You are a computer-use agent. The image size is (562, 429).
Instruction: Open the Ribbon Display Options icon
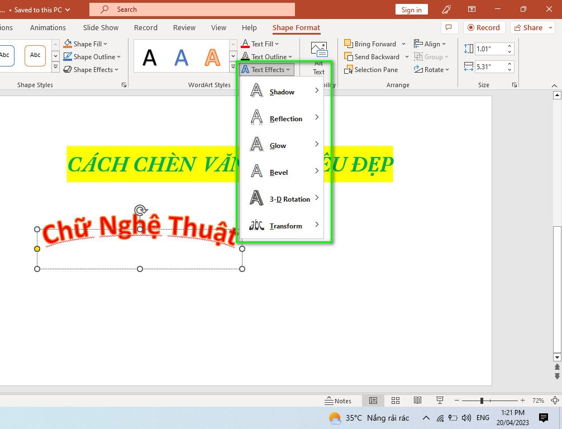click(471, 9)
